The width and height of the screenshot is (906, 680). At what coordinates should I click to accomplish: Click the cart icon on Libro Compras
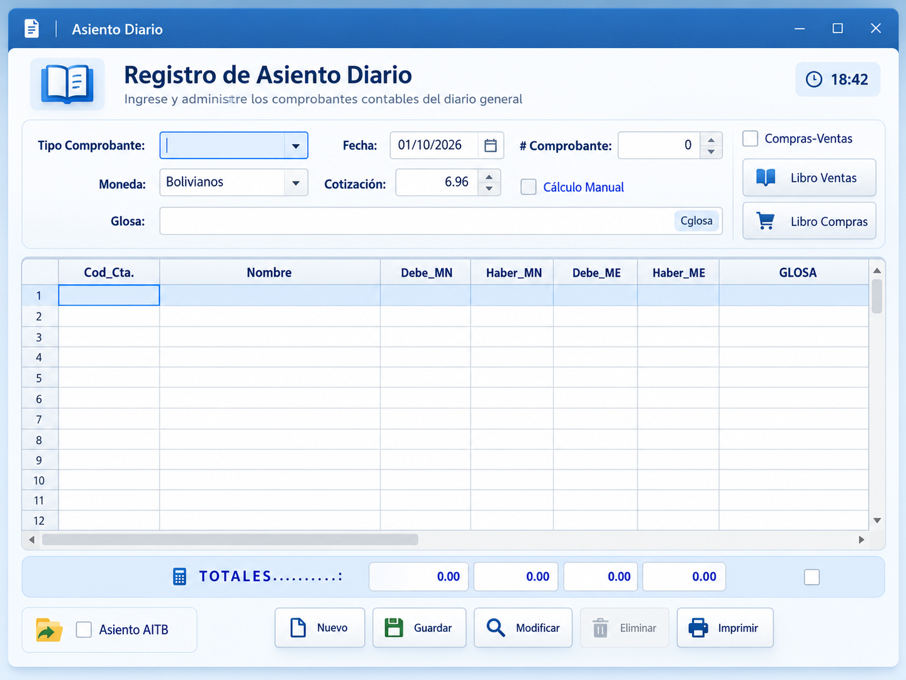tap(766, 221)
